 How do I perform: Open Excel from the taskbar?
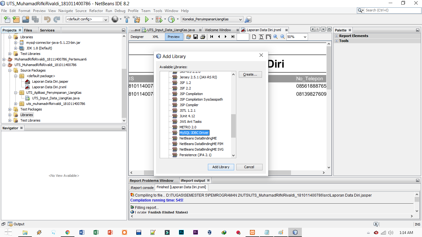pyautogui.click(x=96, y=232)
